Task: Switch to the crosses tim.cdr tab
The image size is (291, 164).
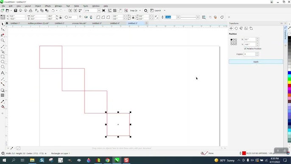Action: (79, 23)
